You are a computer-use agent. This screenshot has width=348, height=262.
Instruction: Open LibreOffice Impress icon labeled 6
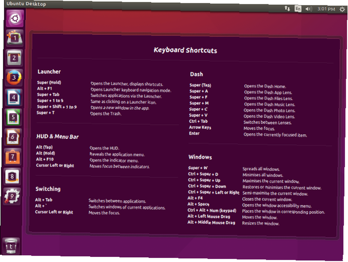click(x=13, y=137)
